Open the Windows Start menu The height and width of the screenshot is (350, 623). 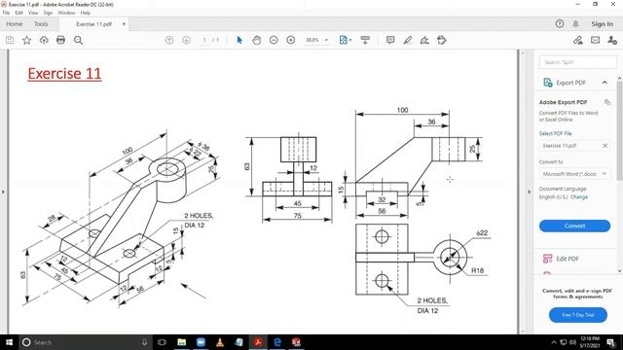click(x=9, y=342)
